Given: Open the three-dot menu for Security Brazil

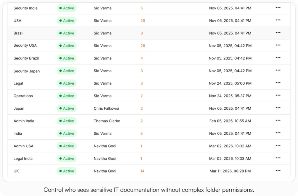Looking at the screenshot, I should pos(278,58).
